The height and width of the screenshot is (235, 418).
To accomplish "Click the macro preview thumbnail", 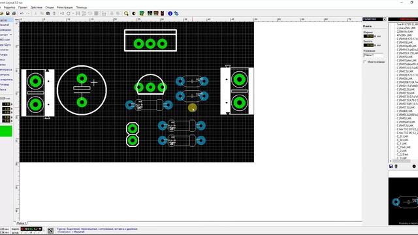I will [x=403, y=202].
